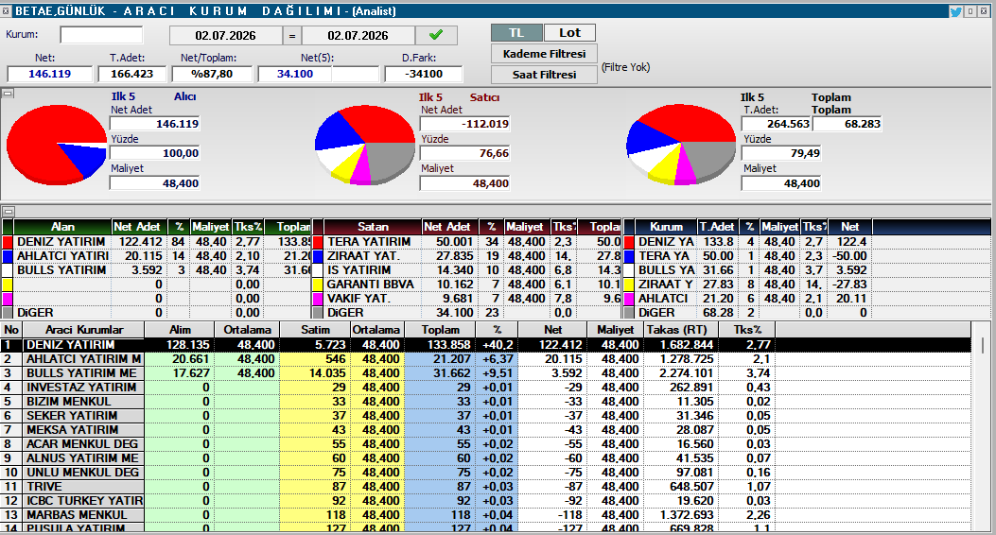Select ACAR MENKUL DEG row

pos(486,444)
